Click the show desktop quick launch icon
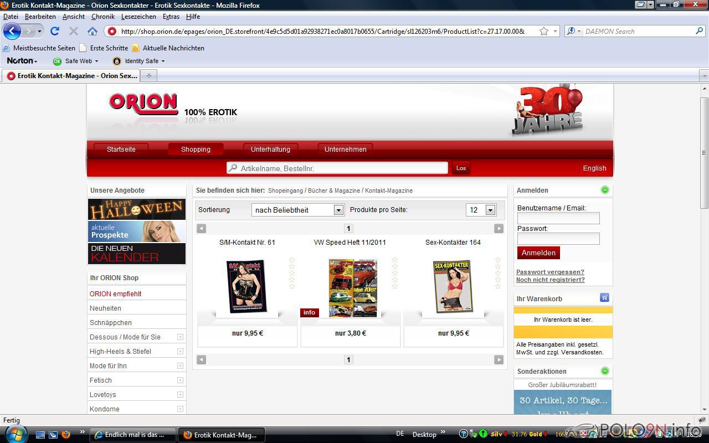This screenshot has width=709, height=443. coord(40,435)
